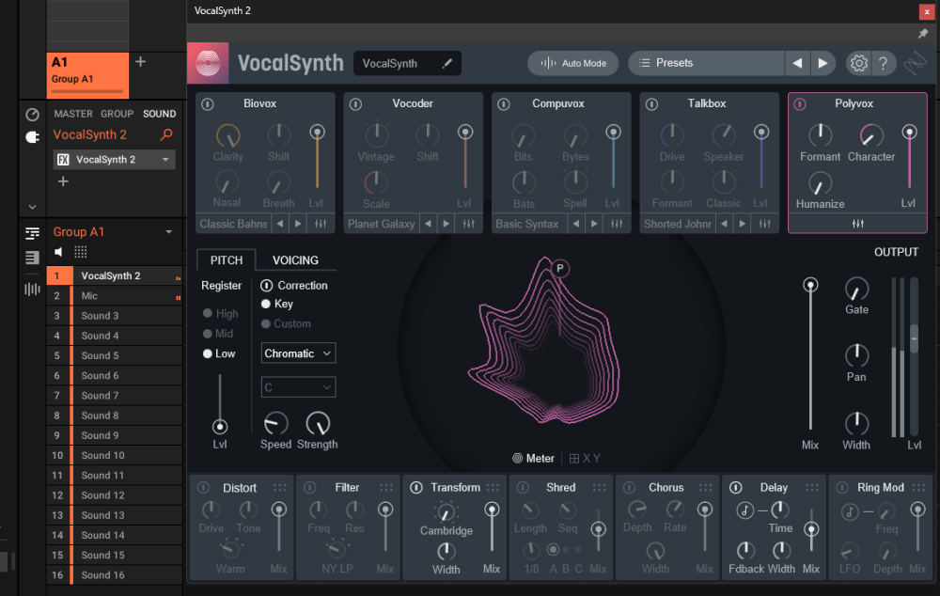Open the FX VocalSynth 2 plugin dropdown
This screenshot has width=940, height=596.
(x=115, y=160)
